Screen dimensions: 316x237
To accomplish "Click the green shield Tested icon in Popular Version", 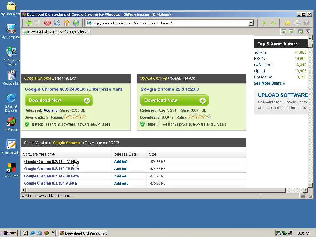I will (x=143, y=124).
